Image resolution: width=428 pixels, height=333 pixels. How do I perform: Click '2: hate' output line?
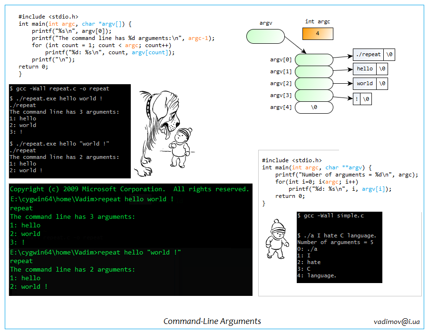tap(309, 262)
